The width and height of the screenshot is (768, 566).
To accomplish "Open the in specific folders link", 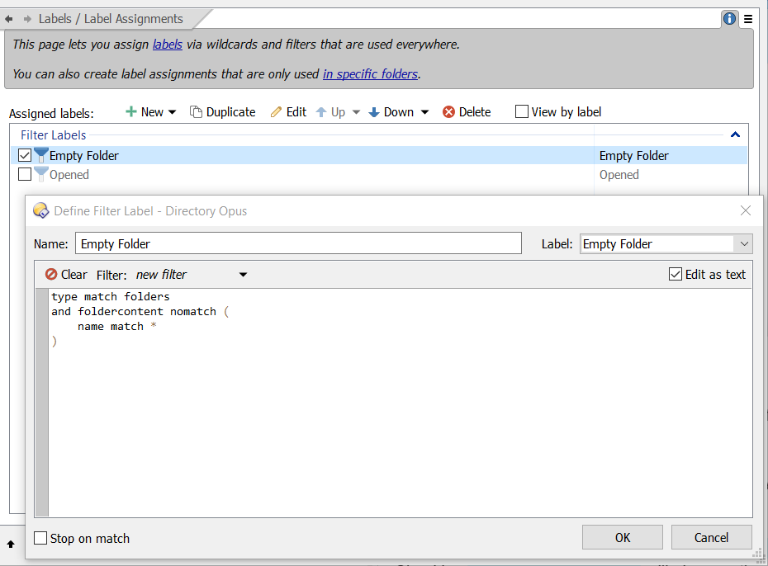I will point(370,74).
